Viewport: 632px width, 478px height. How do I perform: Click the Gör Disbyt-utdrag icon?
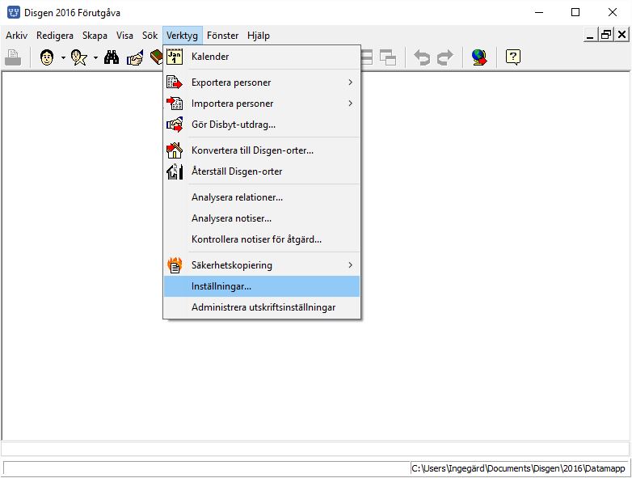[x=175, y=125]
